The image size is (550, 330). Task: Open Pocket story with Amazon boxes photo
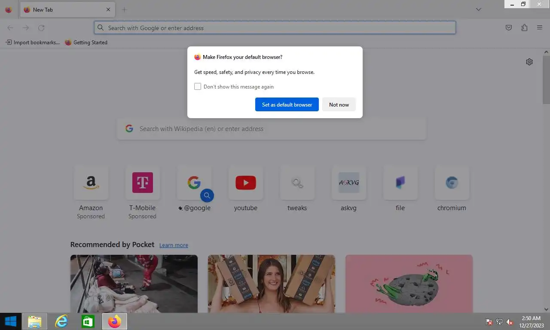click(272, 284)
